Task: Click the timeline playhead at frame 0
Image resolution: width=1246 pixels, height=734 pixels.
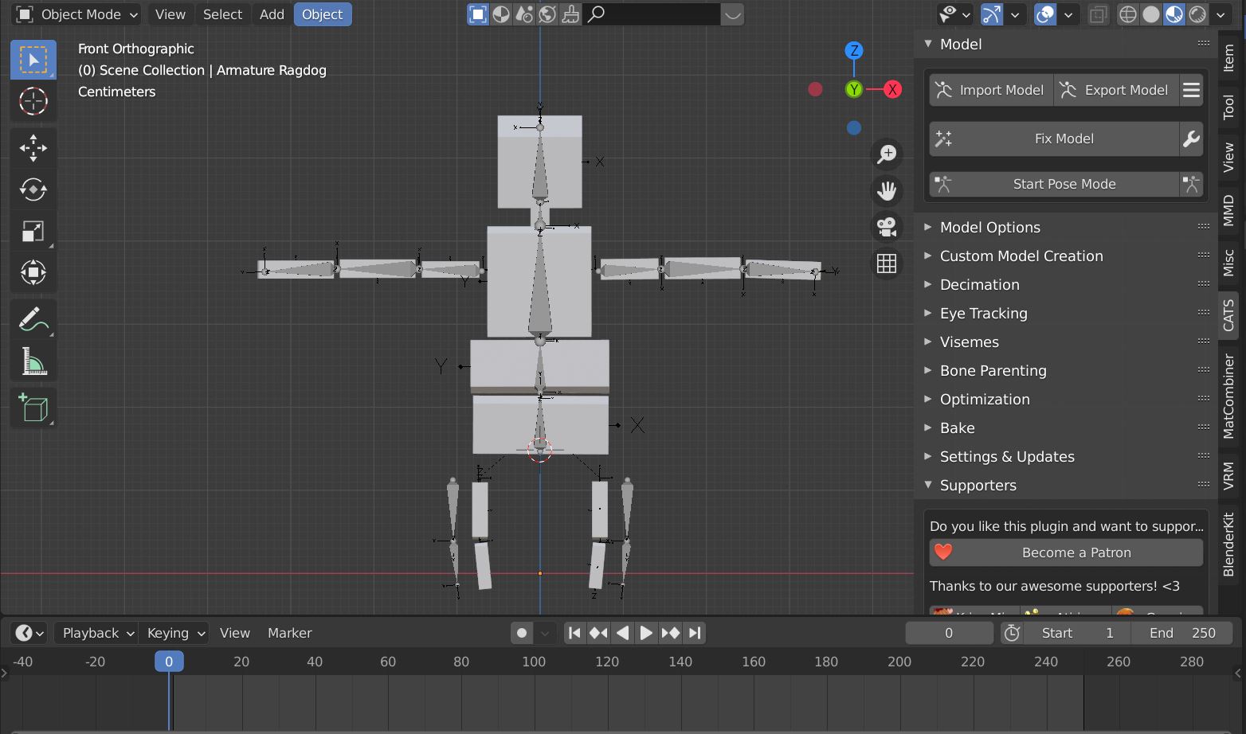Action: coord(169,662)
